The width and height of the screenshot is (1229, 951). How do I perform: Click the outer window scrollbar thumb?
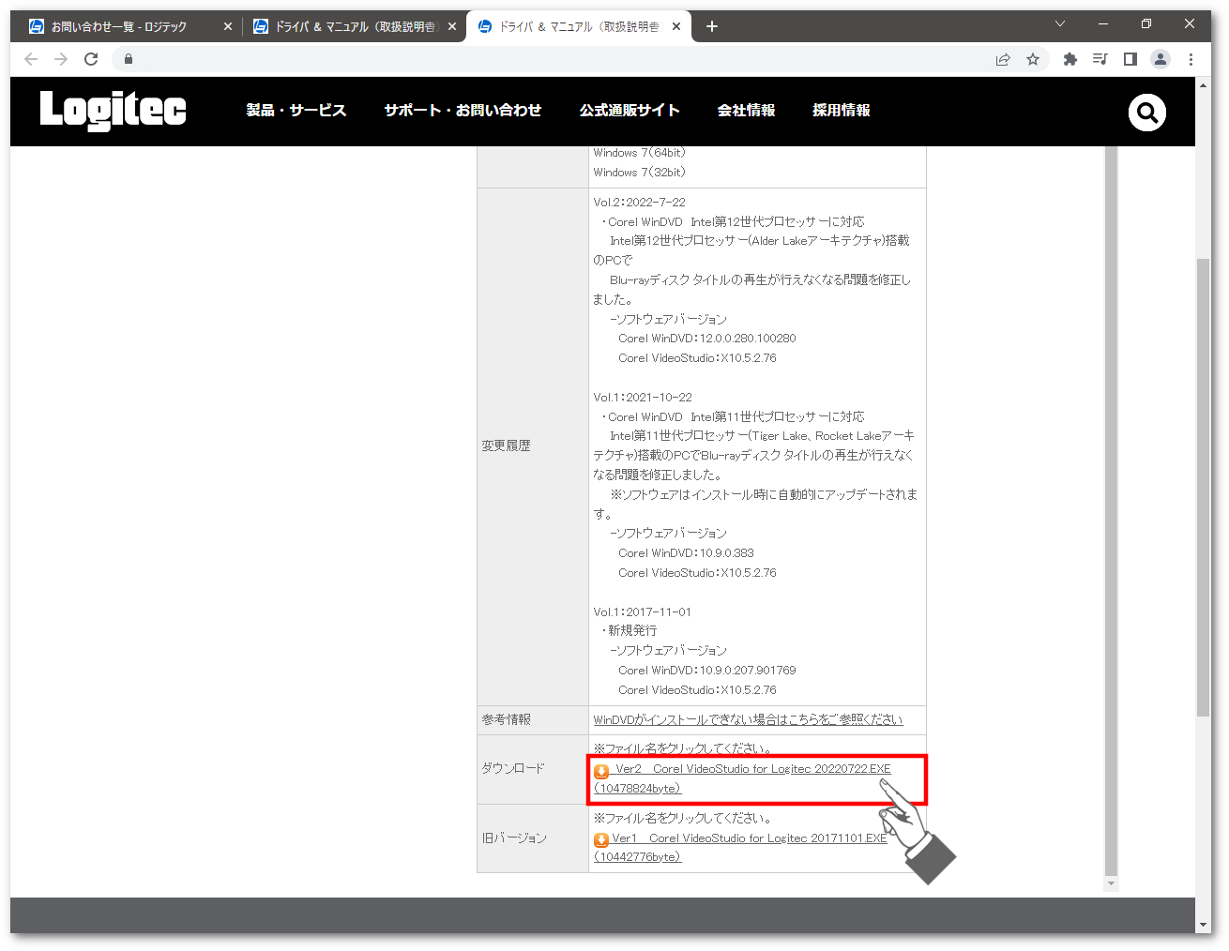click(x=1203, y=488)
